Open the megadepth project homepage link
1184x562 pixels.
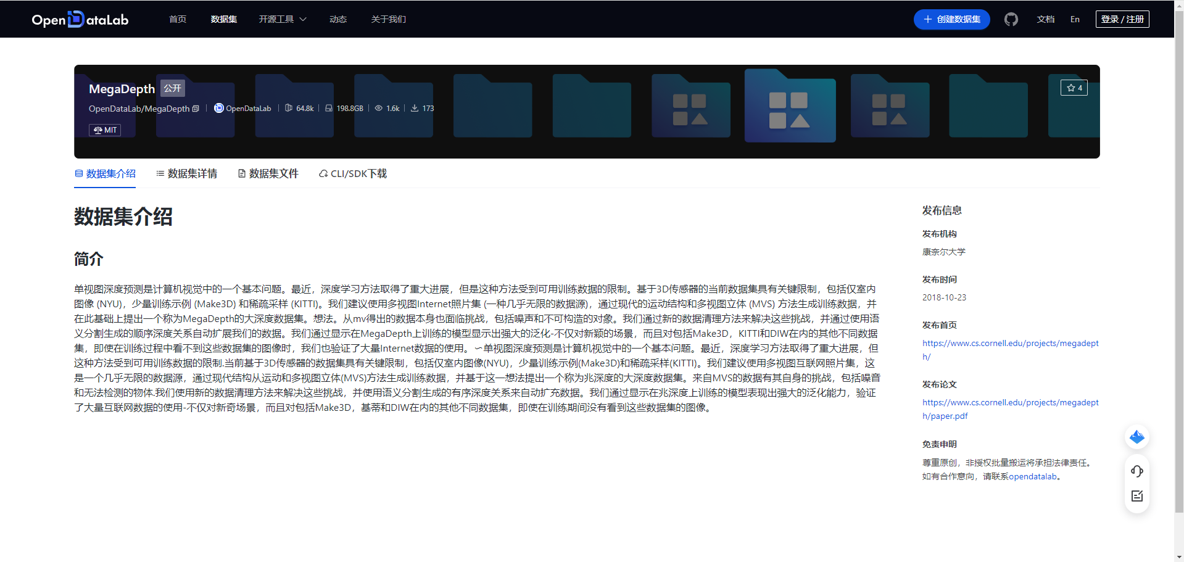pos(1011,350)
